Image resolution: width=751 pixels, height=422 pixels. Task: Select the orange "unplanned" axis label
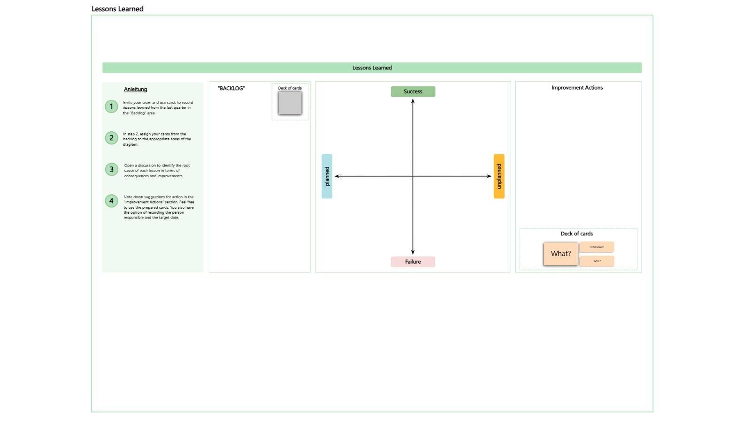point(499,176)
